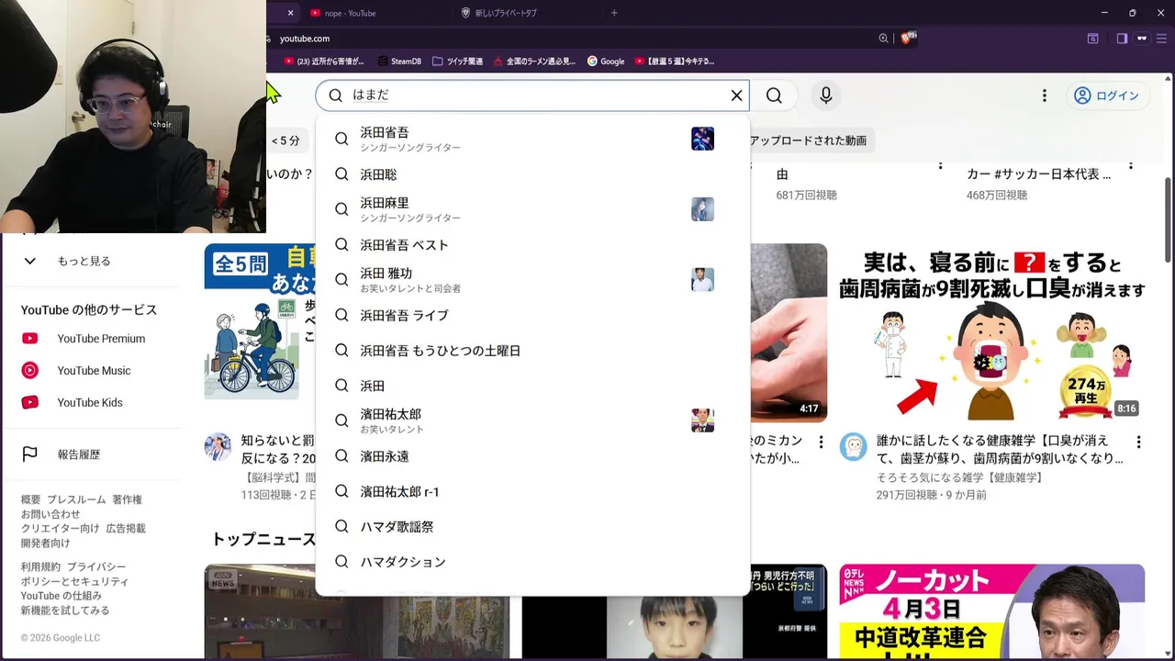
Task: Open the 歯周病菌 health trivia video thumbnail
Action: 991,332
